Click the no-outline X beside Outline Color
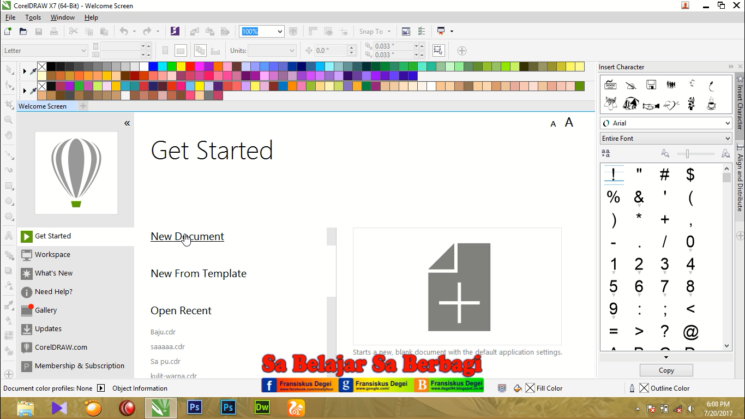The image size is (745, 419). [644, 388]
